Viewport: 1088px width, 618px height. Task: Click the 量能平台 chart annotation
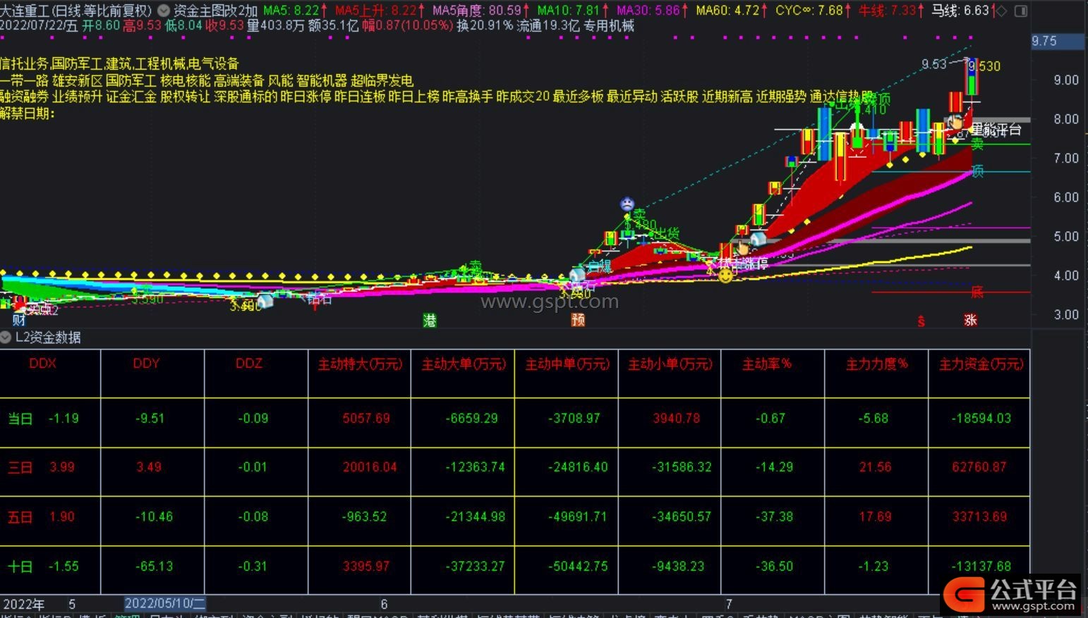[x=997, y=130]
